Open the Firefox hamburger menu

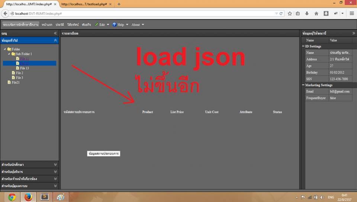click(351, 13)
